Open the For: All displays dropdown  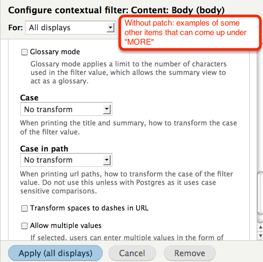[71, 28]
